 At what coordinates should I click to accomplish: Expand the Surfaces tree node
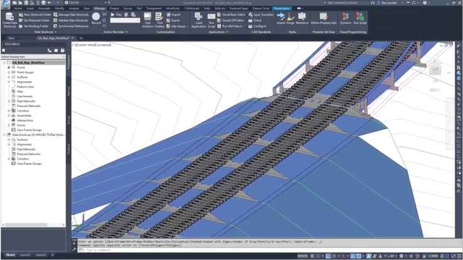(9, 76)
